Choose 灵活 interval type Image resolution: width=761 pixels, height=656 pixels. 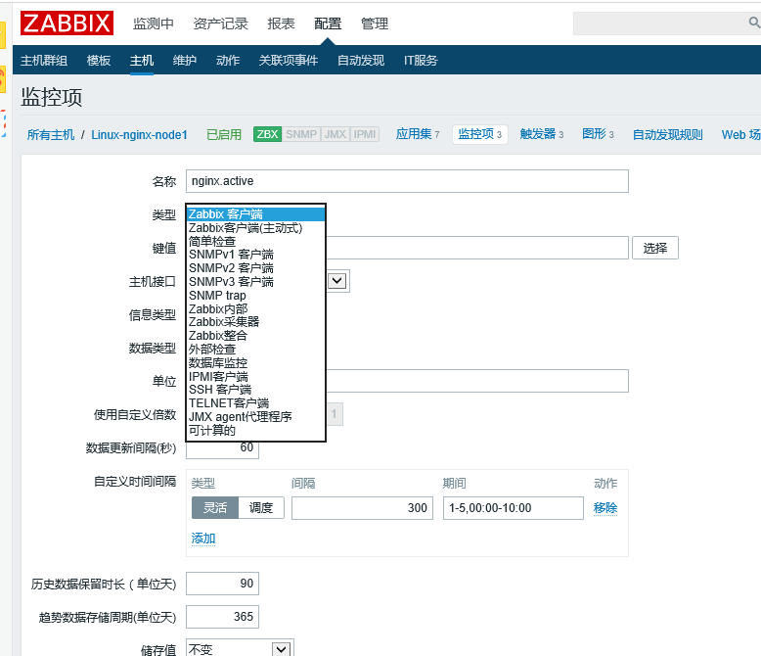click(215, 508)
